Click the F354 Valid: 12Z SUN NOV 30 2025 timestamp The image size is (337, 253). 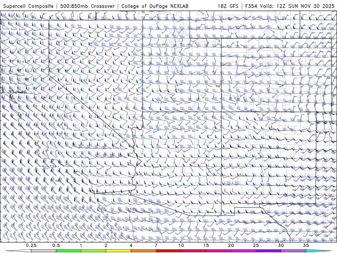[x=290, y=6]
